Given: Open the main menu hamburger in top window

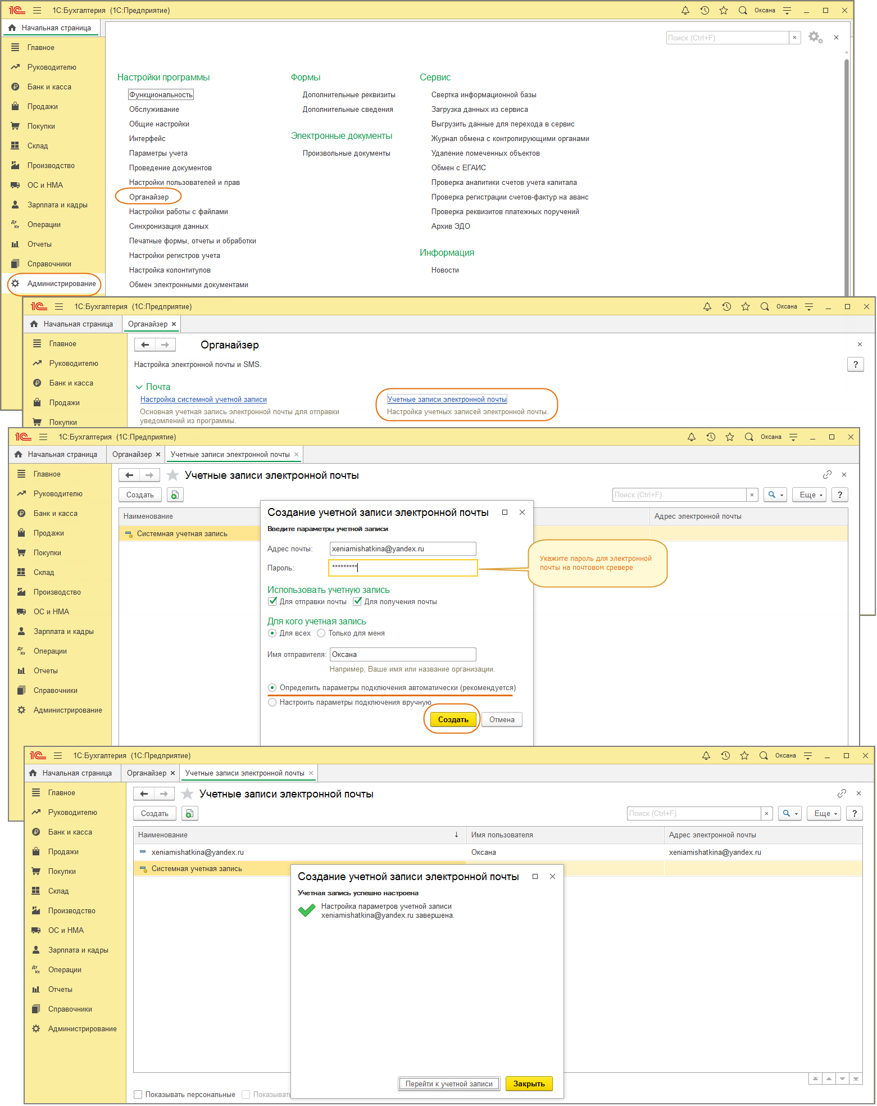Looking at the screenshot, I should [x=37, y=10].
